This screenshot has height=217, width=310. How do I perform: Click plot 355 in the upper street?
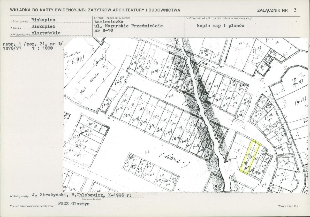[171, 97]
